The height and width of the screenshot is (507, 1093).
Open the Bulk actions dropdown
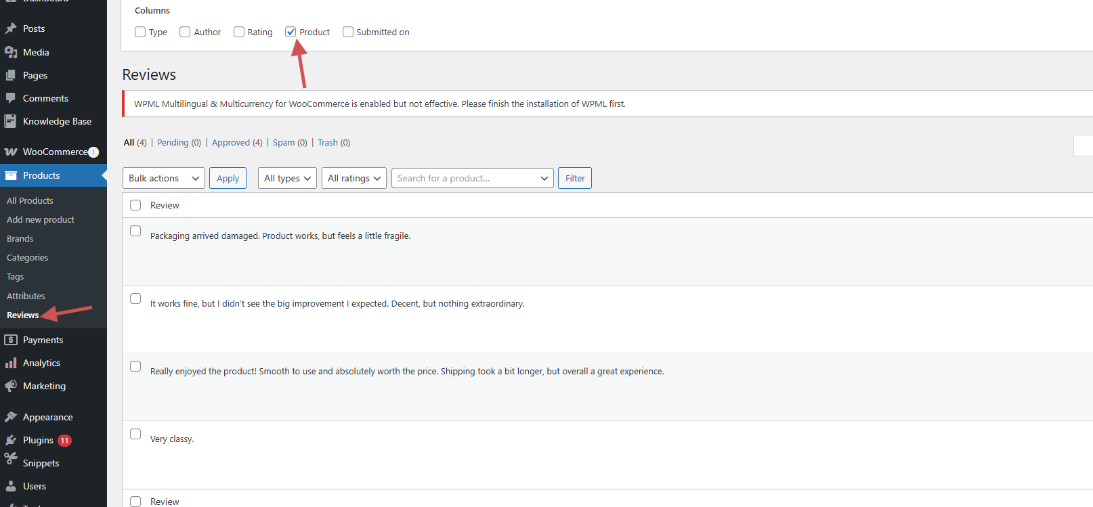coord(163,178)
